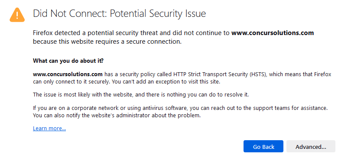
Task: Click the orange warning triangle icon
Action: coord(17,15)
